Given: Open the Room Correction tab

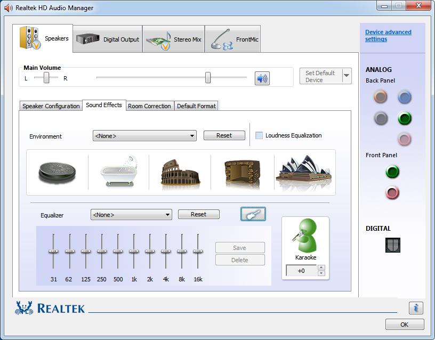Looking at the screenshot, I should [x=149, y=106].
